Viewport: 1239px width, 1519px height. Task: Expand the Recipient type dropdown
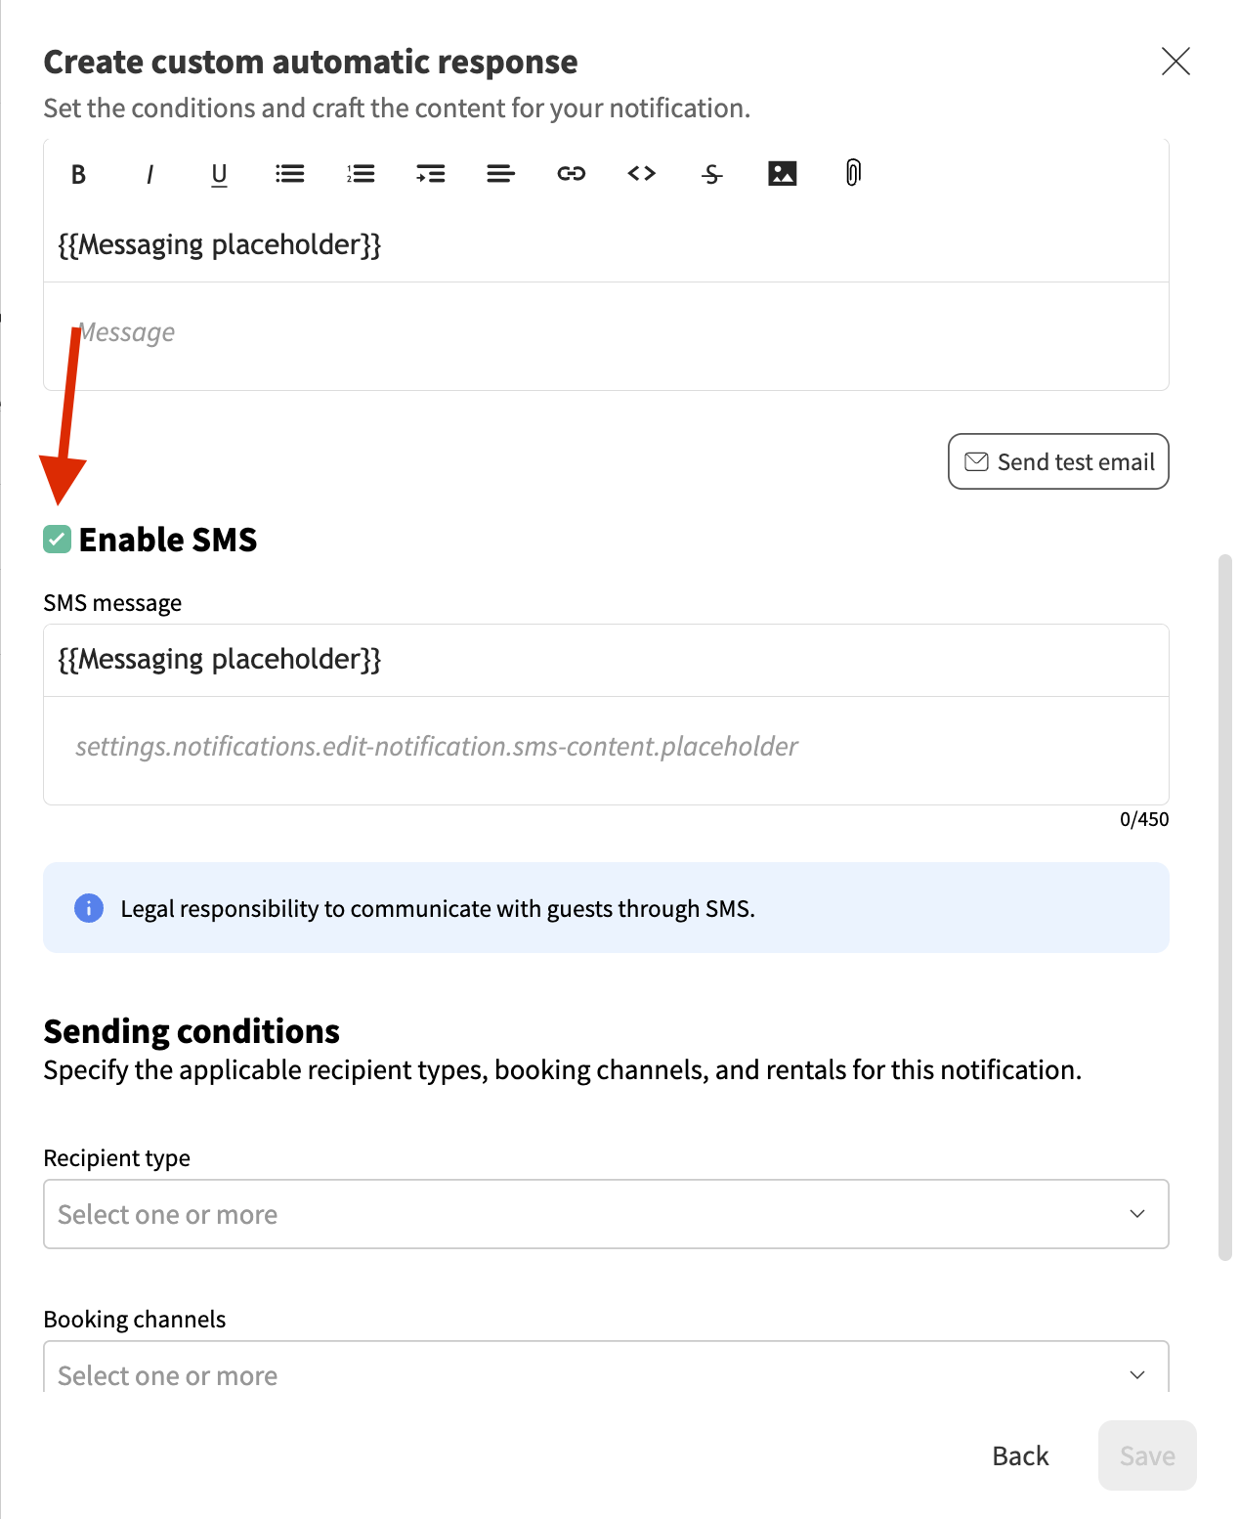coord(606,1214)
